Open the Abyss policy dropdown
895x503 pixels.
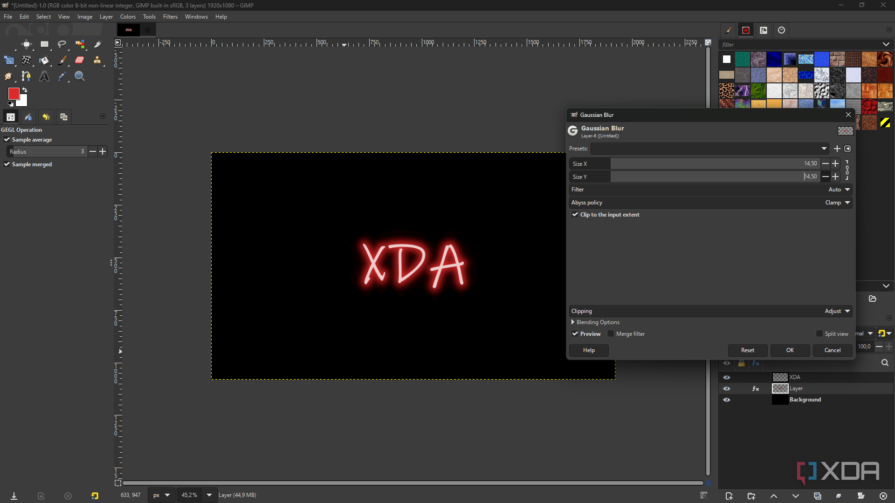[711, 203]
